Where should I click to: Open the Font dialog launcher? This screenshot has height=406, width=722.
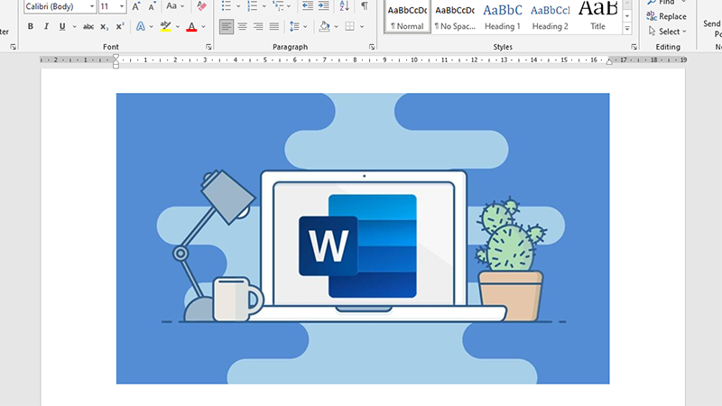coord(208,47)
